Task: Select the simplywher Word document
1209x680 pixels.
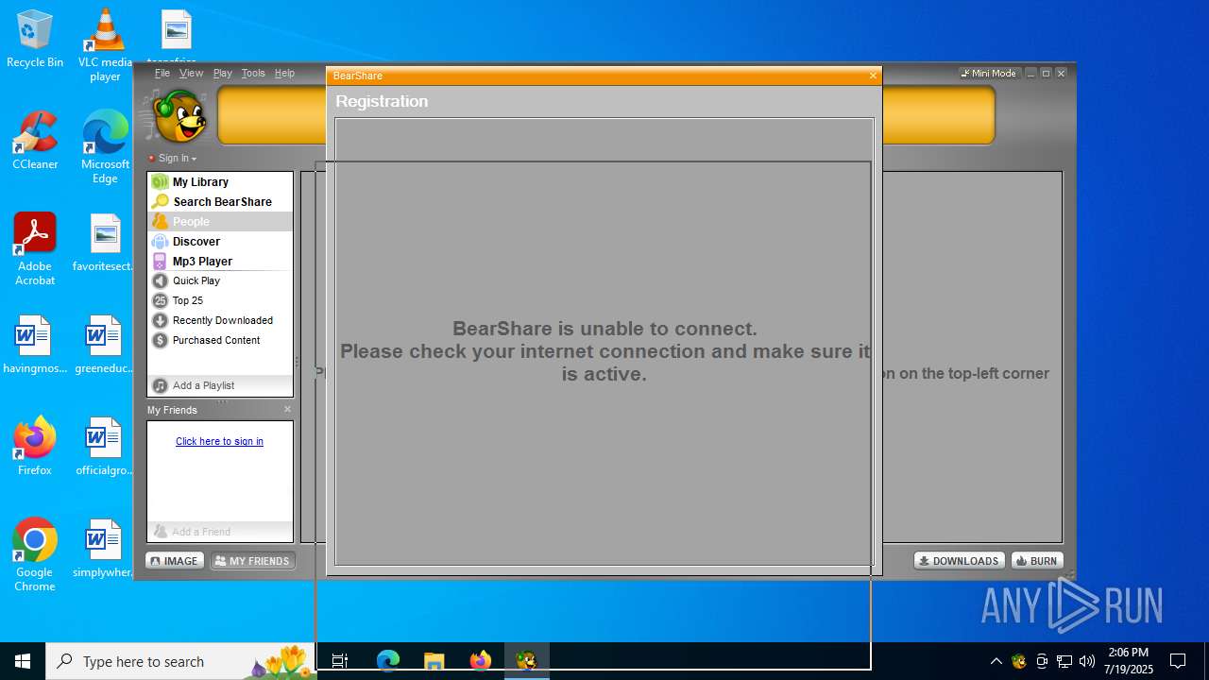Action: (x=105, y=548)
